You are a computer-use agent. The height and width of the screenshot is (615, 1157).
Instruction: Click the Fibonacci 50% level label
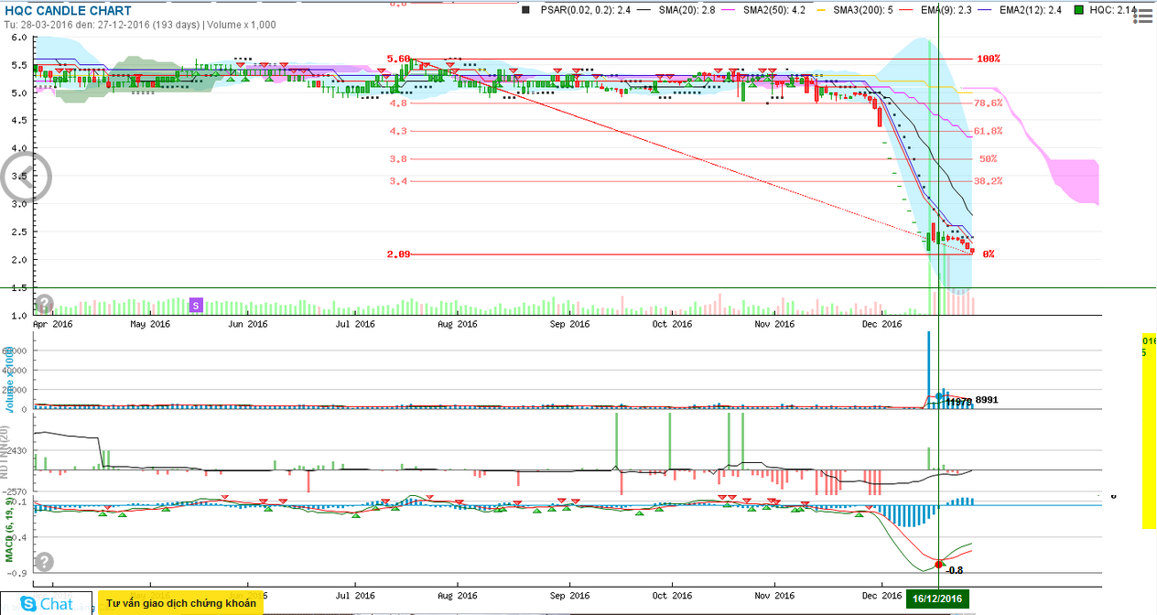pos(988,158)
